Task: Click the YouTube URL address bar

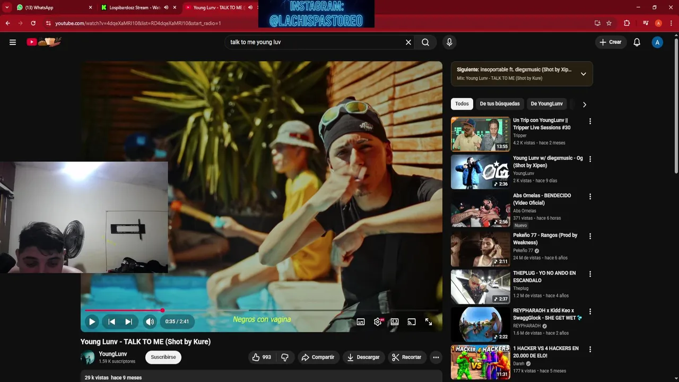Action: point(318,23)
